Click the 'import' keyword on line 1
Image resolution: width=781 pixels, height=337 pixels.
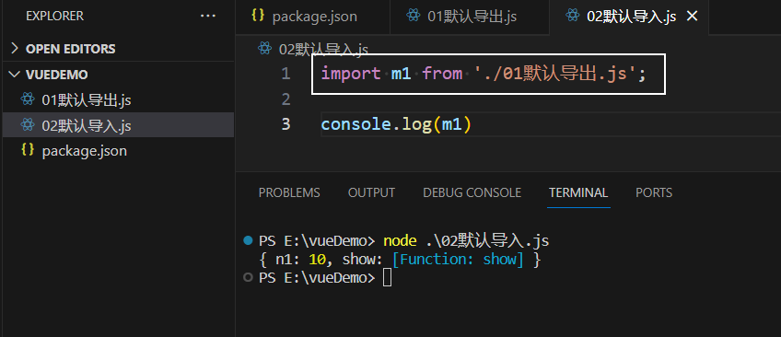[x=351, y=75]
